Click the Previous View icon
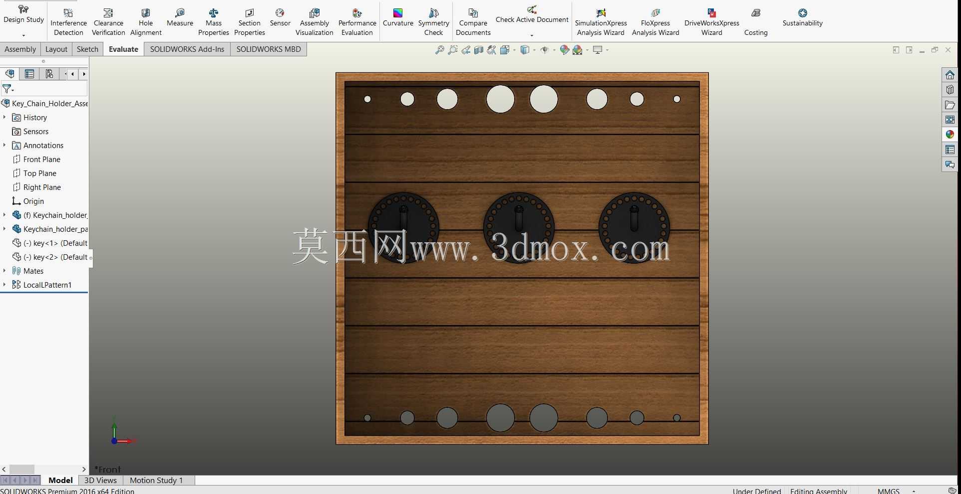 [466, 50]
